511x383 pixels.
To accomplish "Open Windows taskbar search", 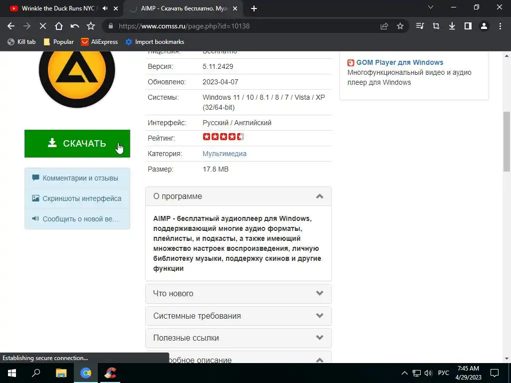I will (36, 373).
